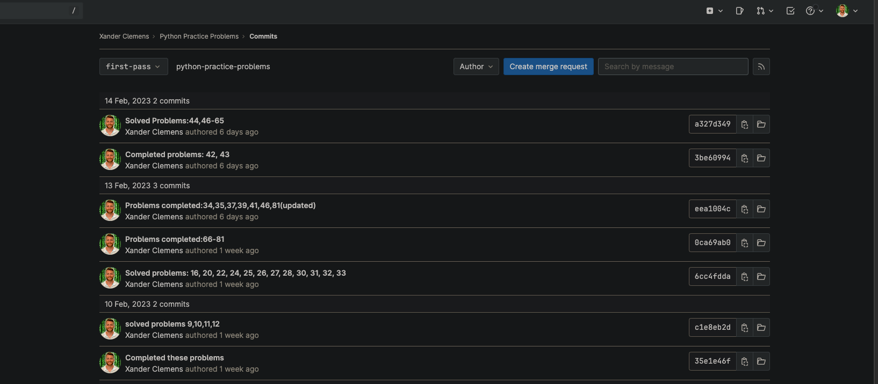Click the avatar beside "Solved Problems:44,46-65"
Viewport: 878px width, 384px height.
click(x=110, y=125)
